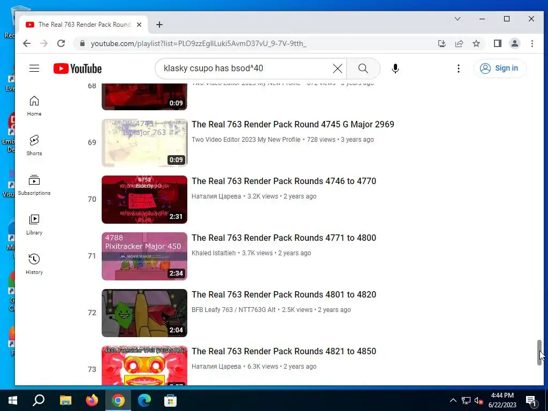Open video Rounds 4821 to 4850
The image size is (548, 411).
[284, 351]
